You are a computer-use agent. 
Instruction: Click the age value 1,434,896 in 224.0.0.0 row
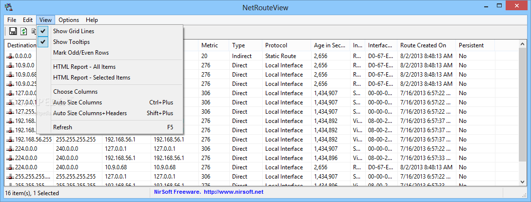point(326,158)
